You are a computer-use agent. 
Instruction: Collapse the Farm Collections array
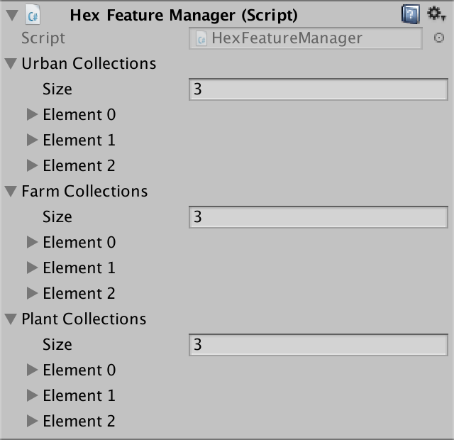click(x=11, y=192)
